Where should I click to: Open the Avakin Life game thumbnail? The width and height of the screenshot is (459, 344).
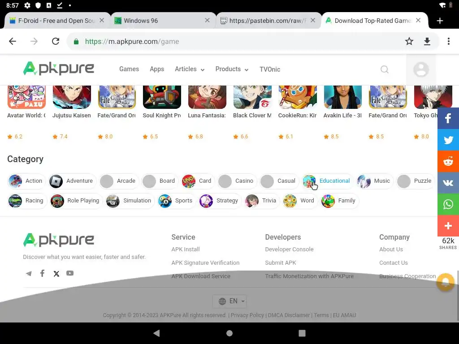(343, 97)
